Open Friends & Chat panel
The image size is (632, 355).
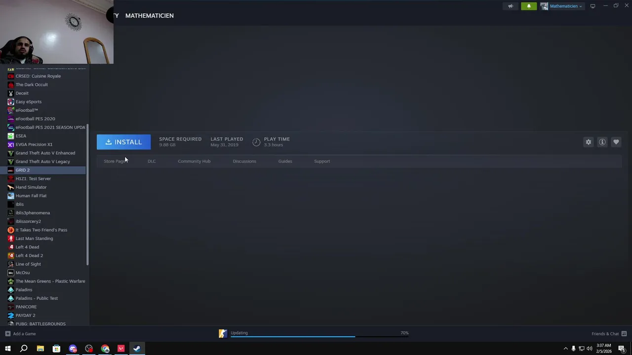(609, 334)
